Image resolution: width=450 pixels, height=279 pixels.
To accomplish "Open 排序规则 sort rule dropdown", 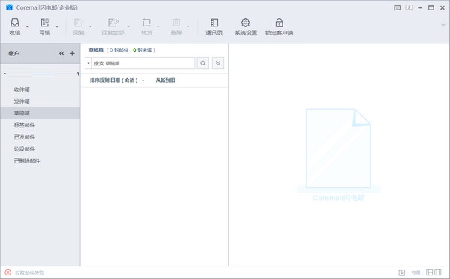I will pyautogui.click(x=117, y=80).
